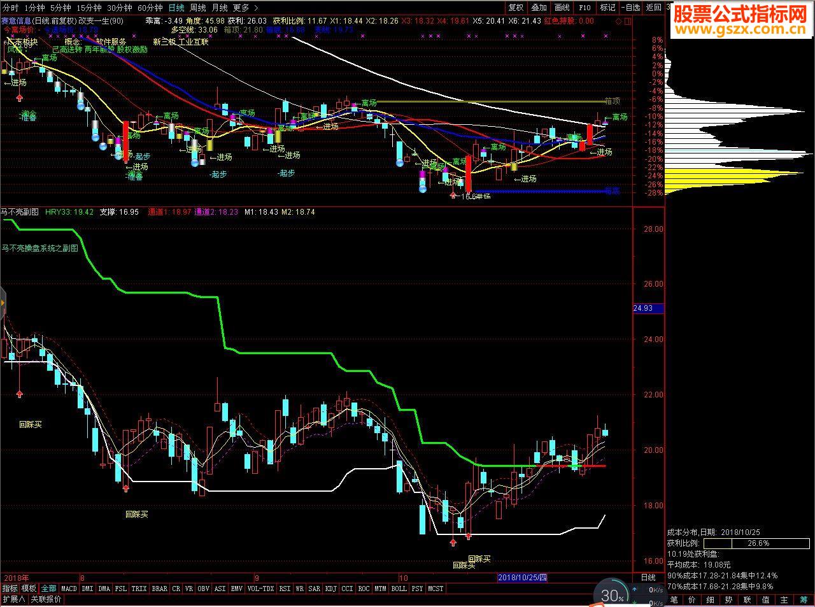
Task: Switch to the 分时 intraday chart
Action: [10, 8]
